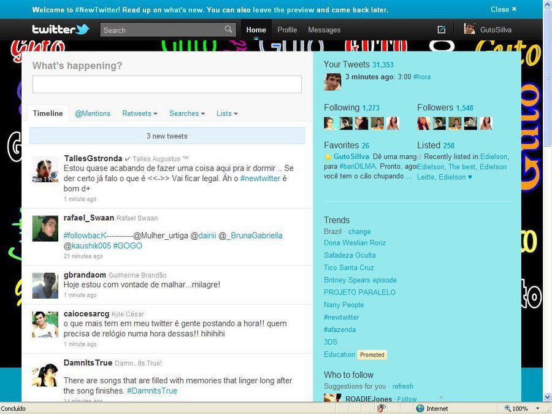This screenshot has height=414, width=552.
Task: Expand the Searches dropdown
Action: click(187, 113)
